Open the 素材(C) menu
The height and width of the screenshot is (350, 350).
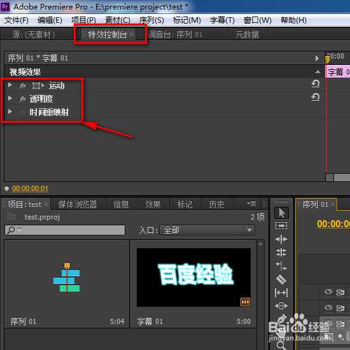[x=118, y=20]
